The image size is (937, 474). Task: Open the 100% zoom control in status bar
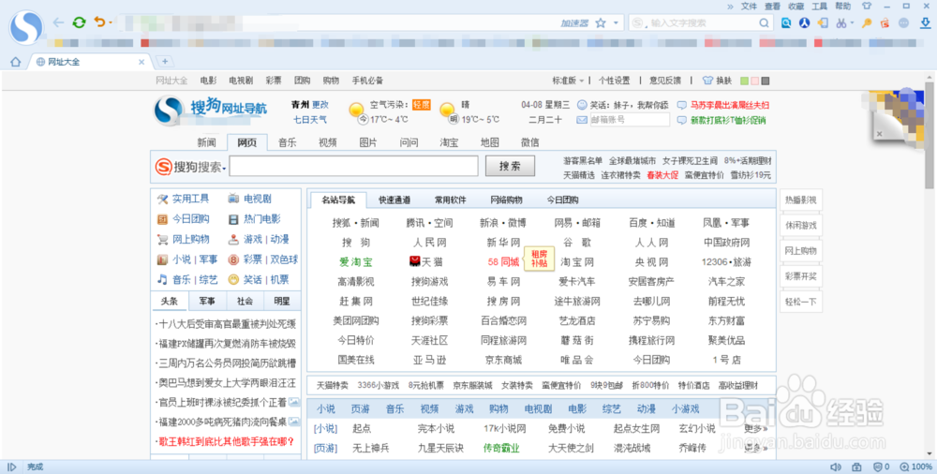[x=915, y=467]
